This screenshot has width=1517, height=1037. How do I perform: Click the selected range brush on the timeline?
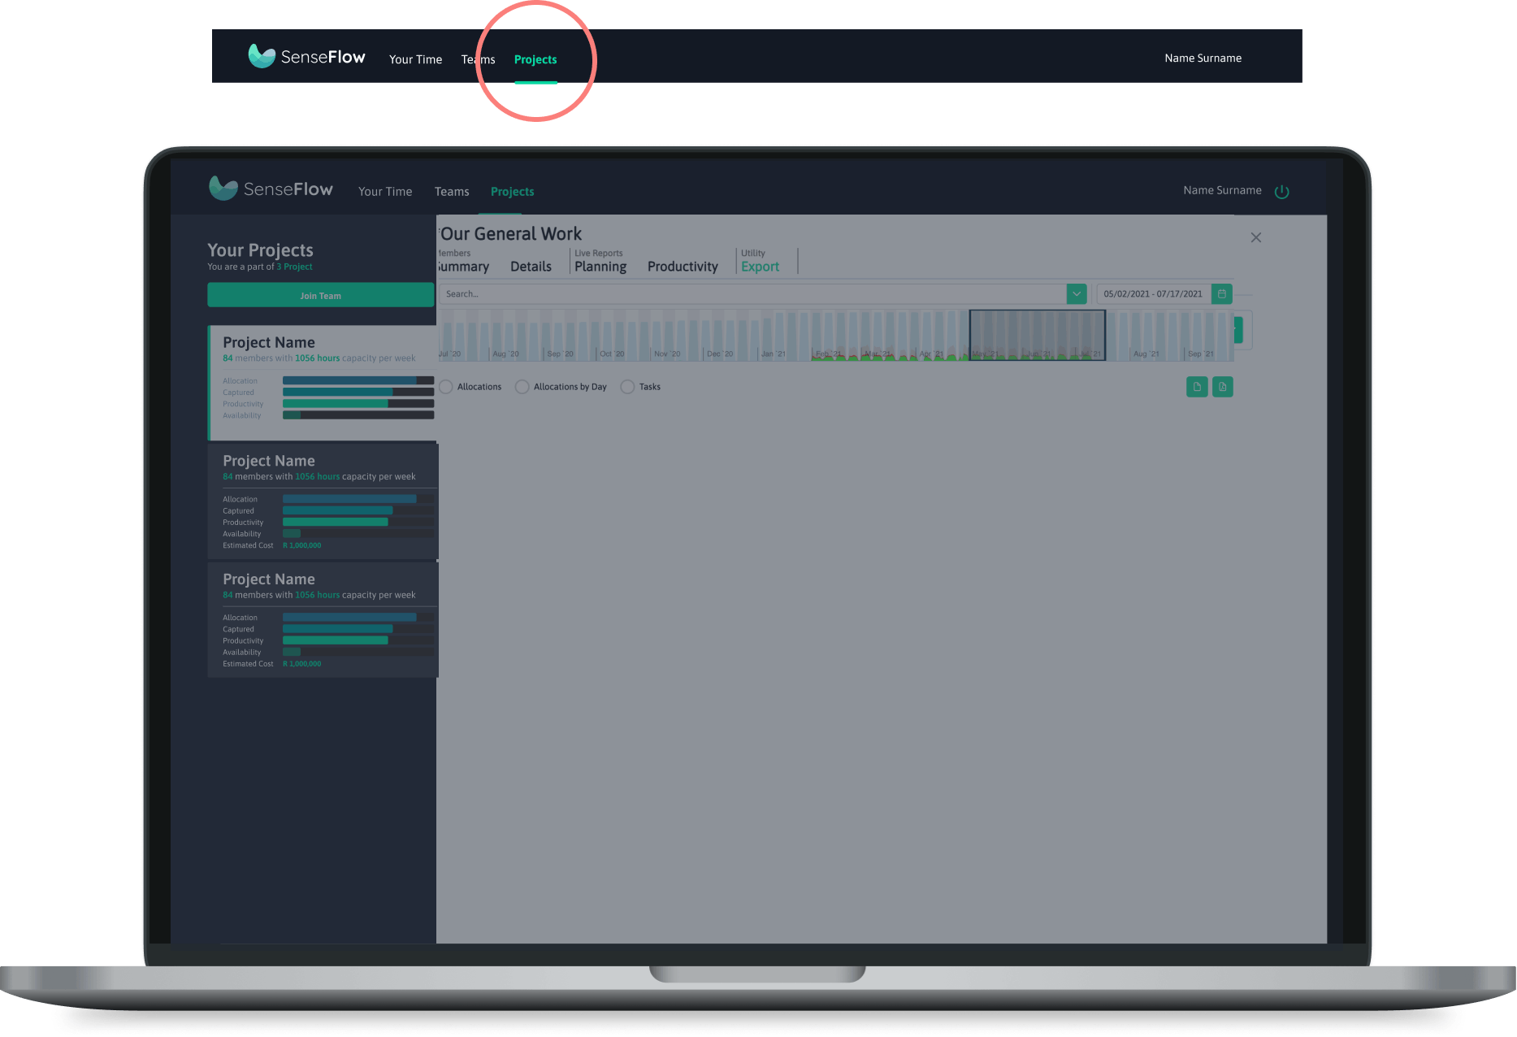[1037, 335]
